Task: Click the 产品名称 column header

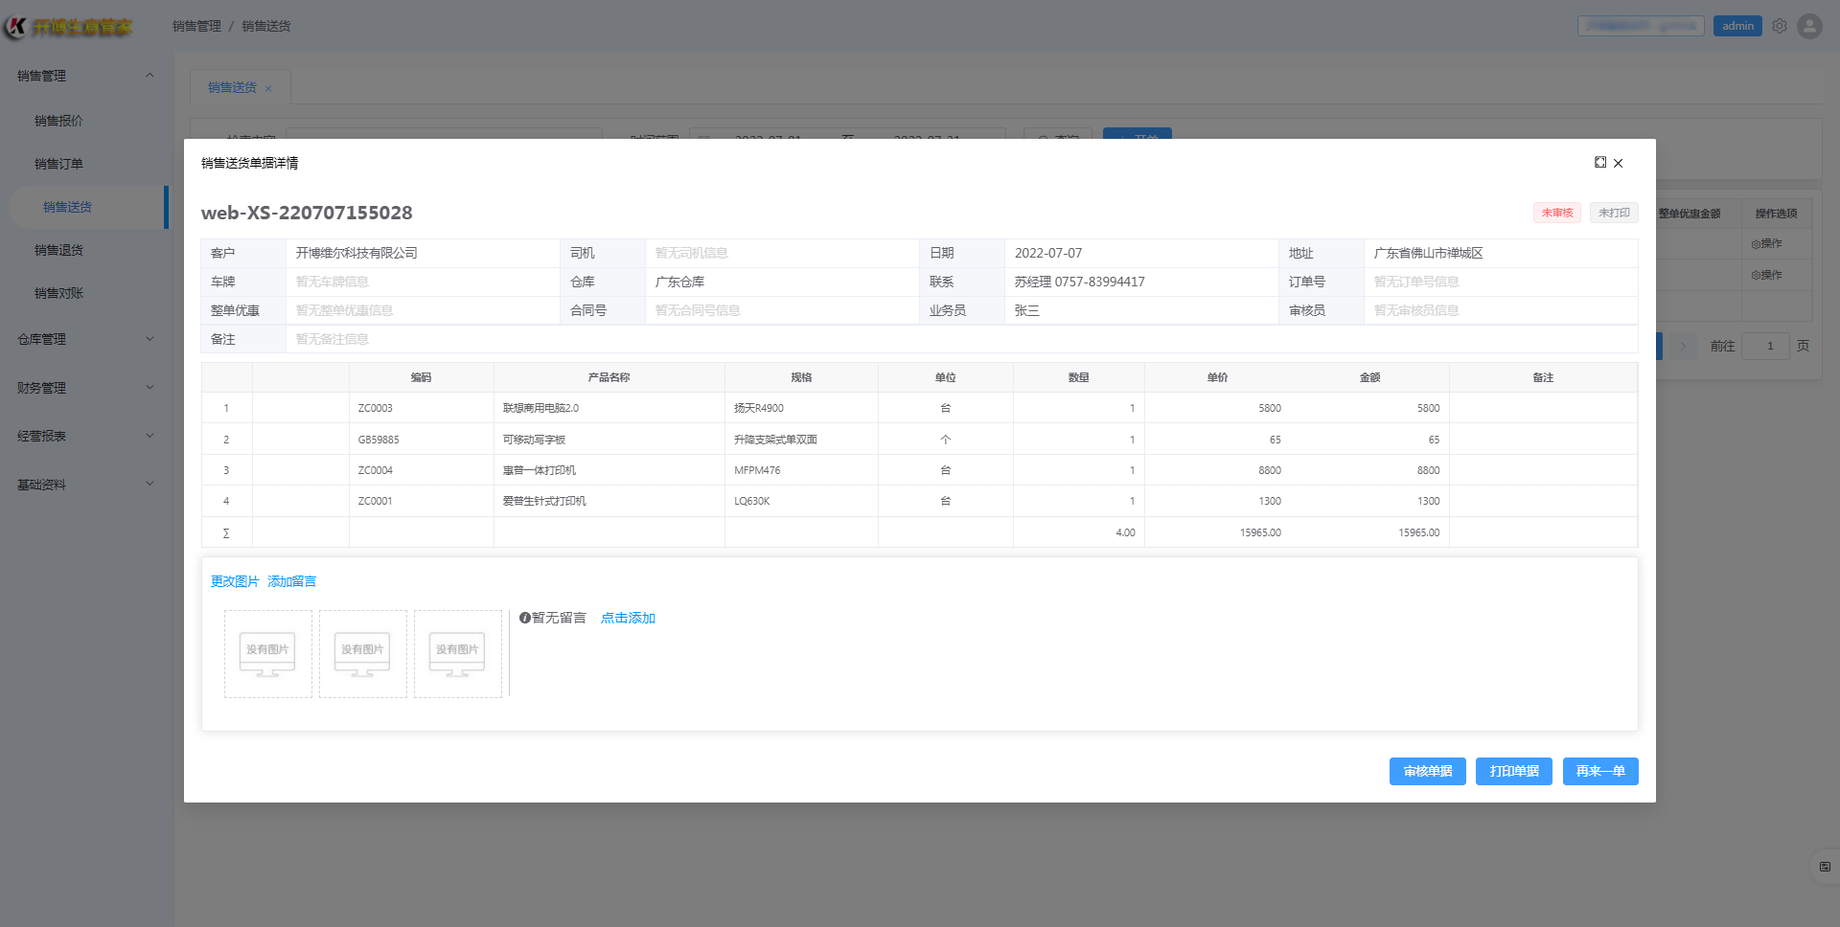Action: pyautogui.click(x=609, y=377)
